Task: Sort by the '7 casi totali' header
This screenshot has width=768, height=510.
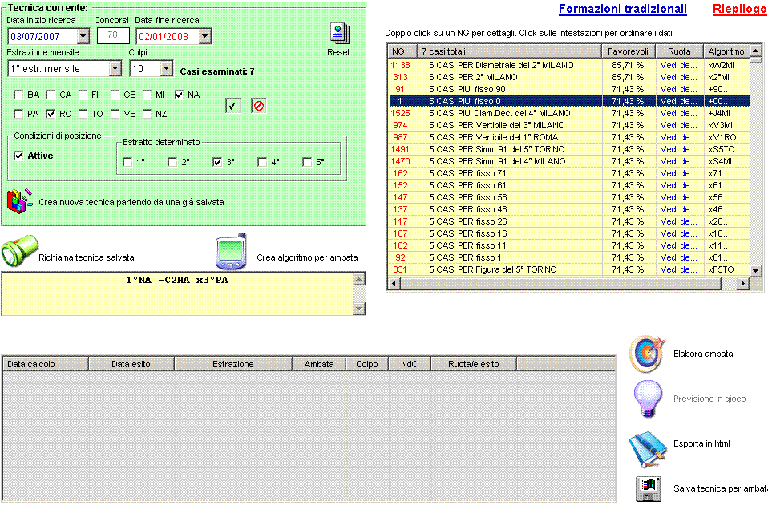Action: (509, 51)
